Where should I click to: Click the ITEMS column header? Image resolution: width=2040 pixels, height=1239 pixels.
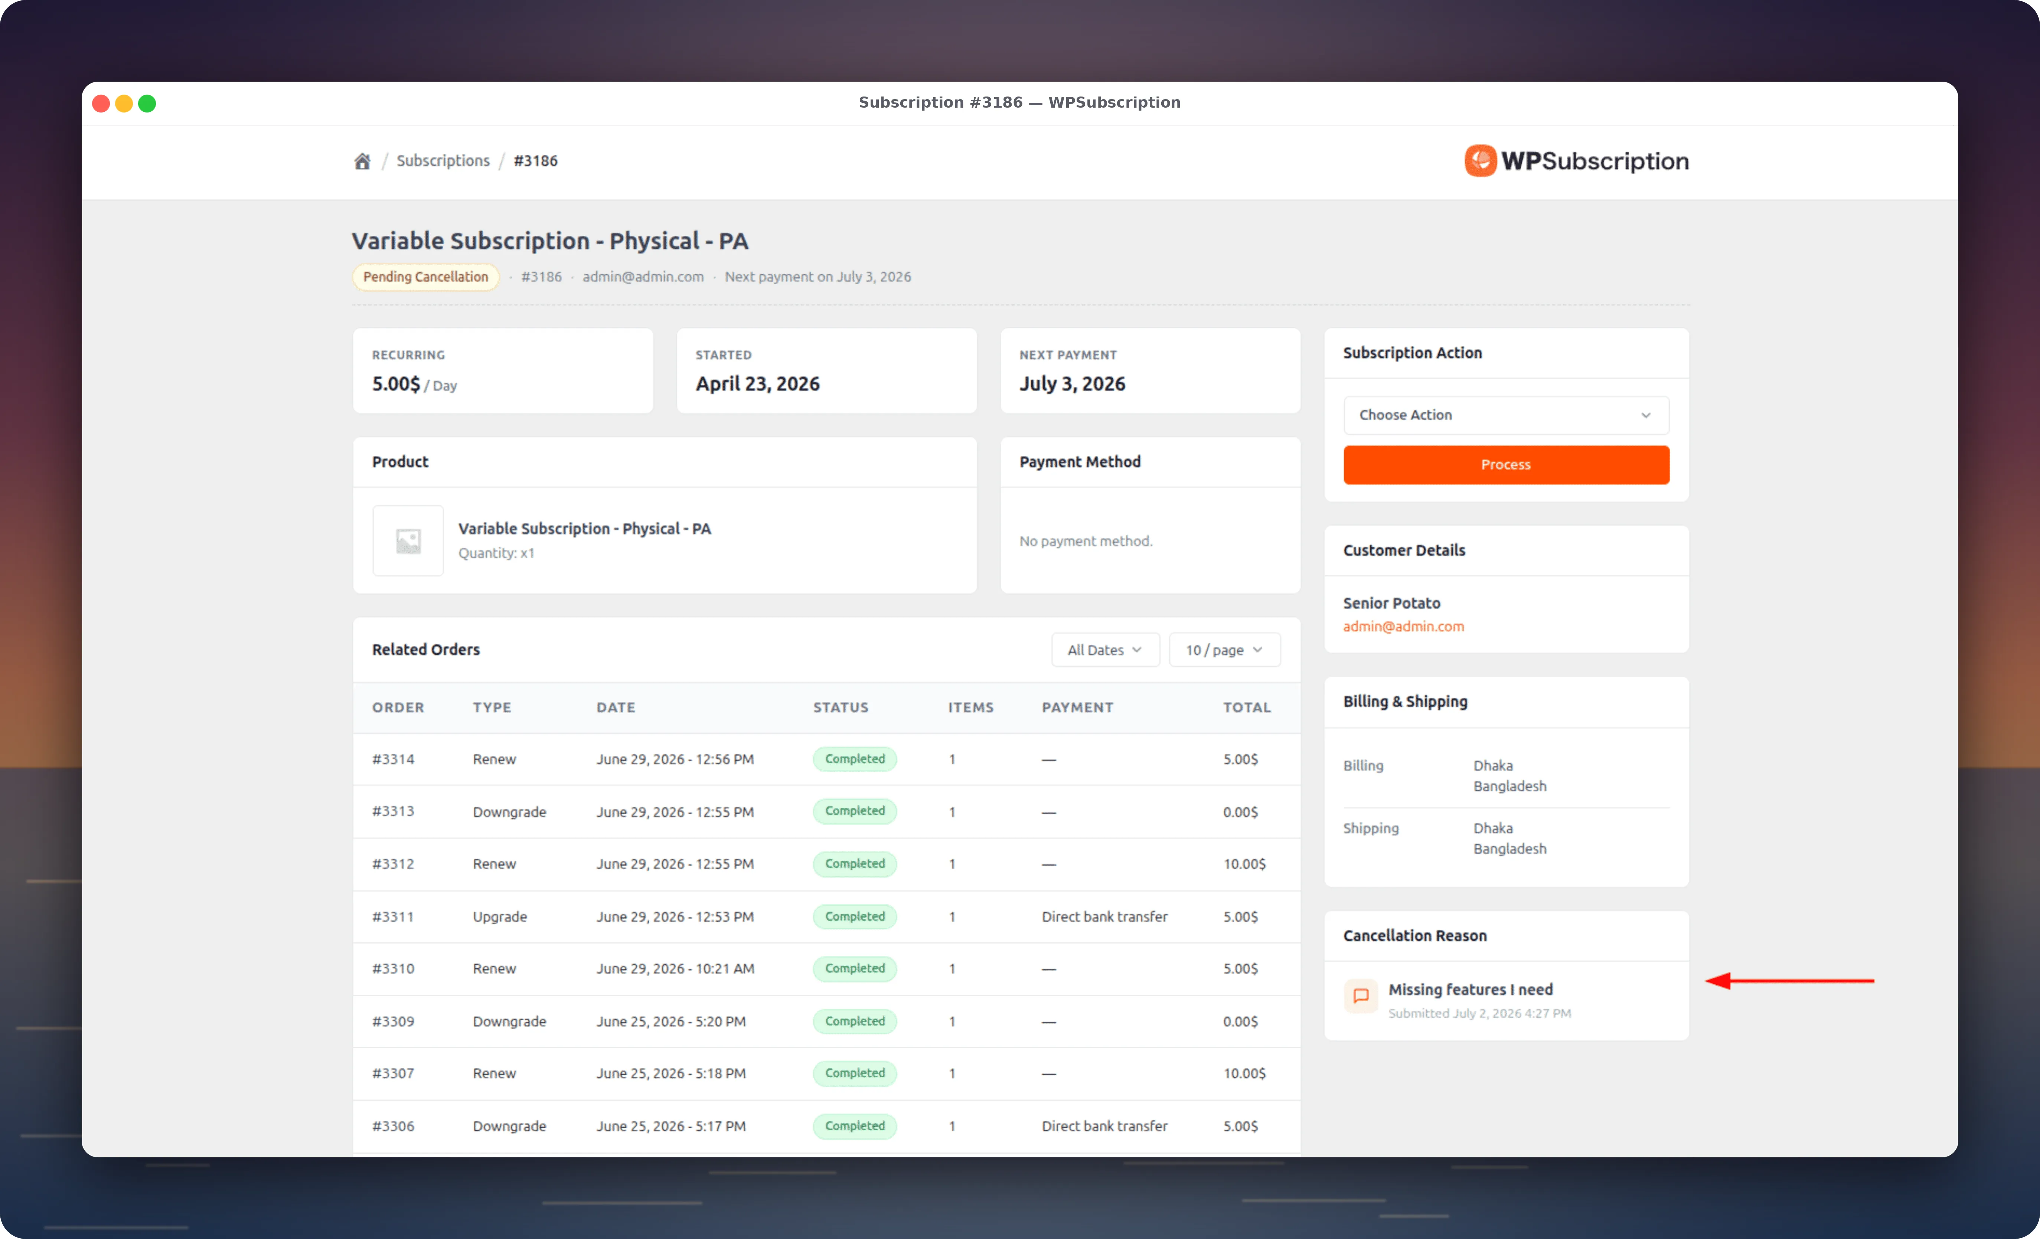point(970,707)
